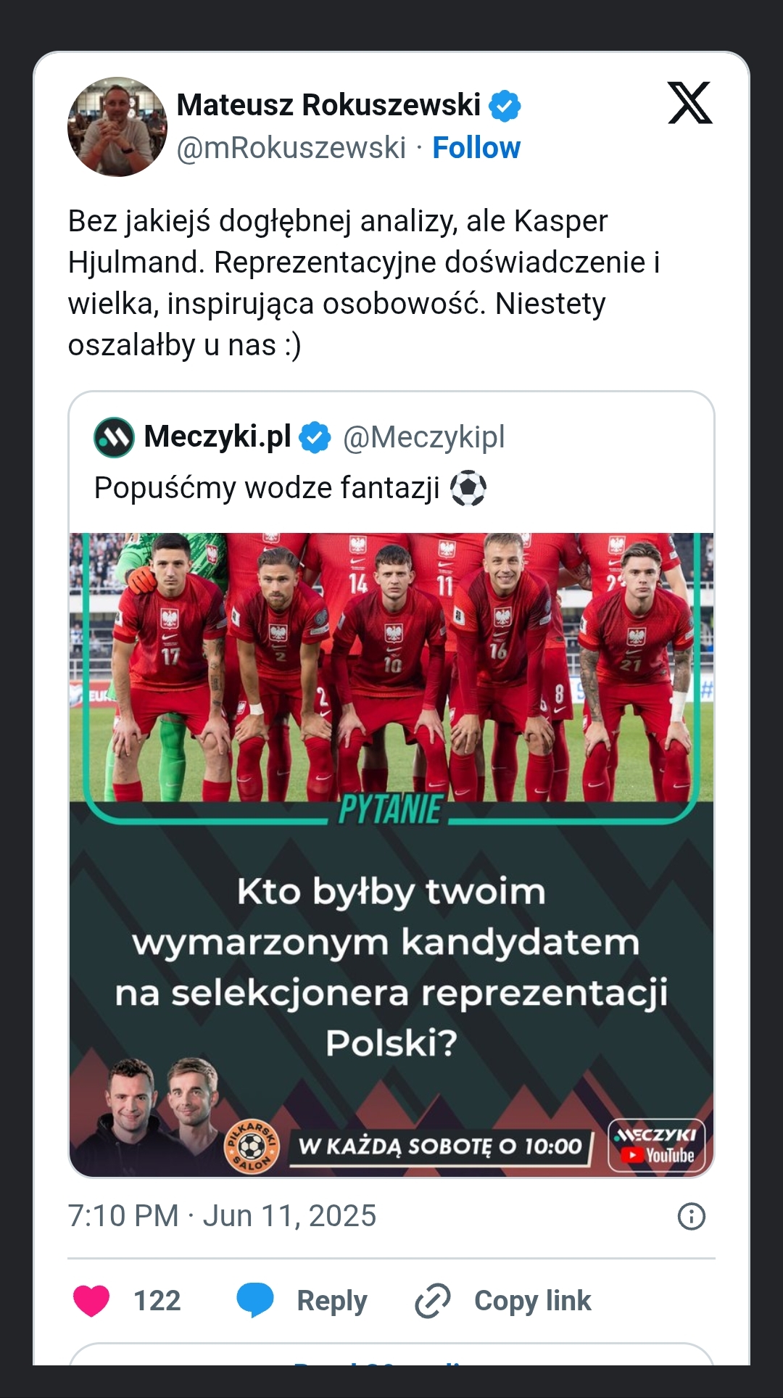Click the chain link copy icon
This screenshot has width=783, height=1398.
coord(433,1301)
